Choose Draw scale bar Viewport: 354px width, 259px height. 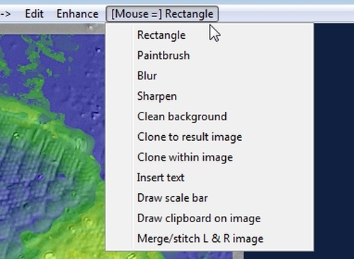coord(210,198)
